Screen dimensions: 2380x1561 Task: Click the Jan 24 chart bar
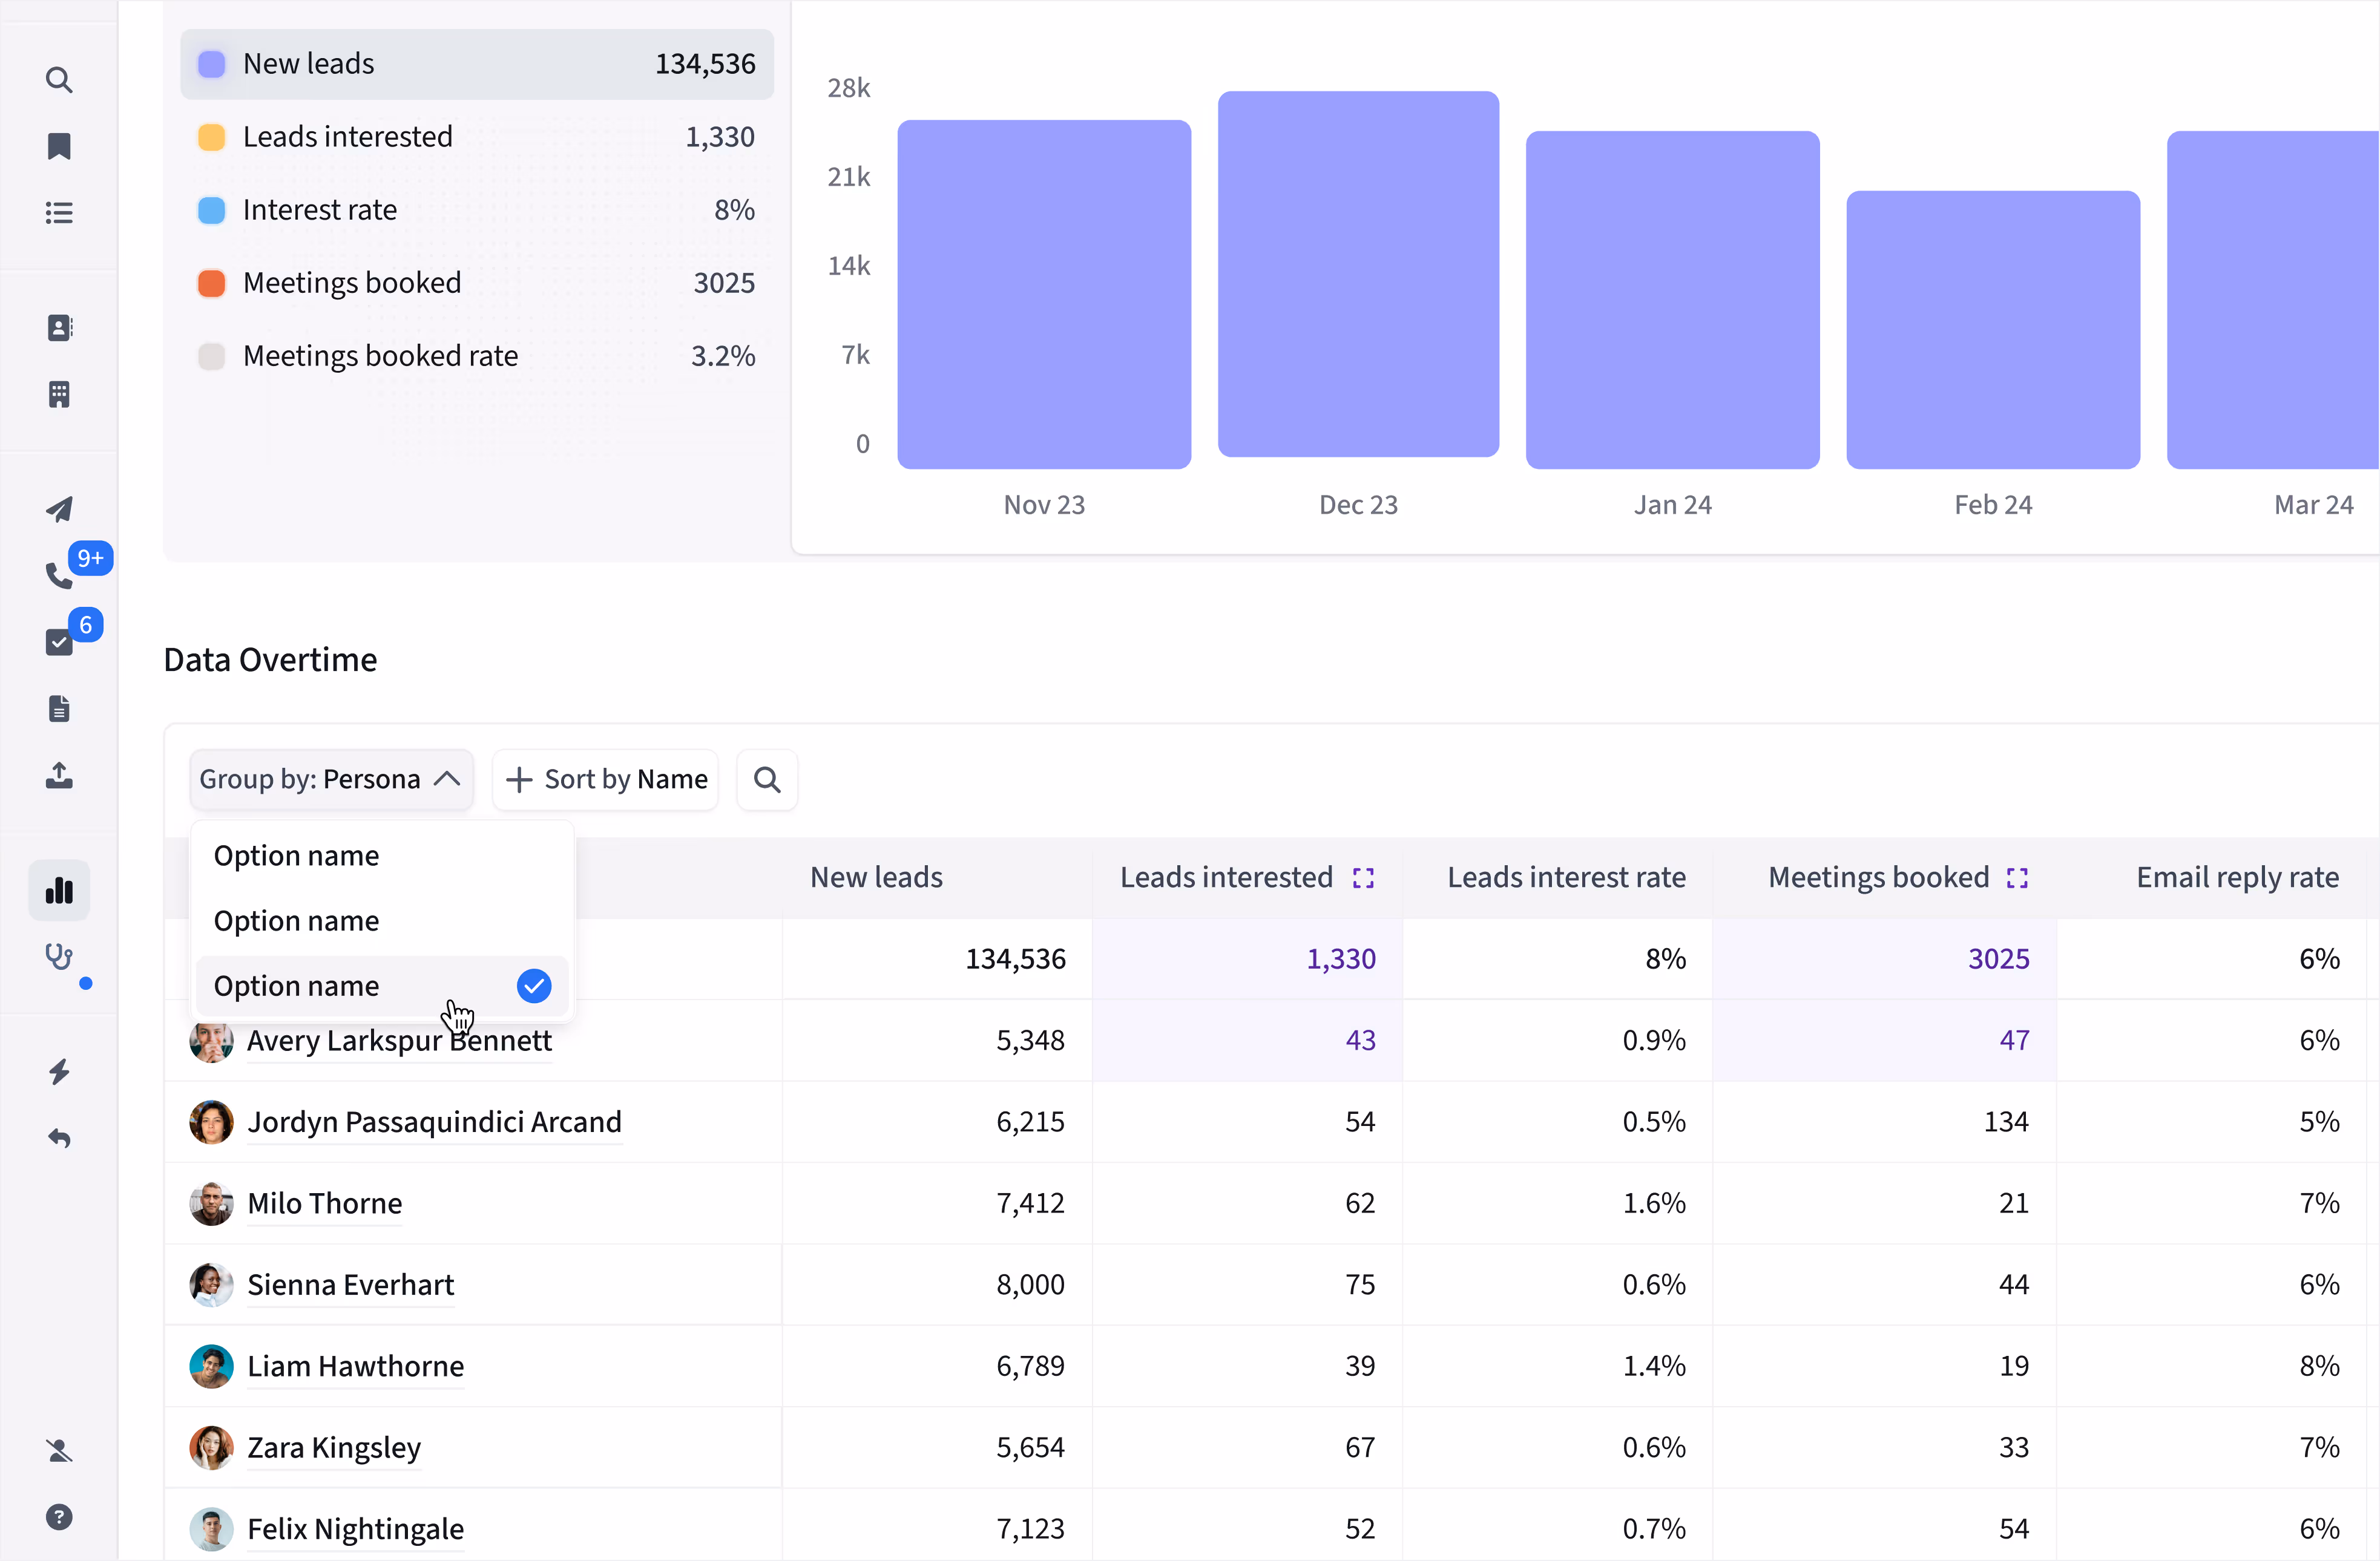click(x=1672, y=300)
